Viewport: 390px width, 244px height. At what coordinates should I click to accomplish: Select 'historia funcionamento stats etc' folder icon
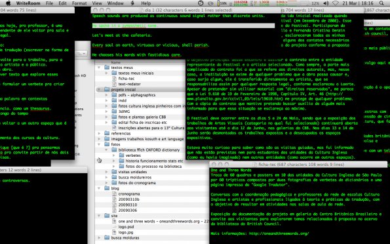pyautogui.click(x=121, y=161)
